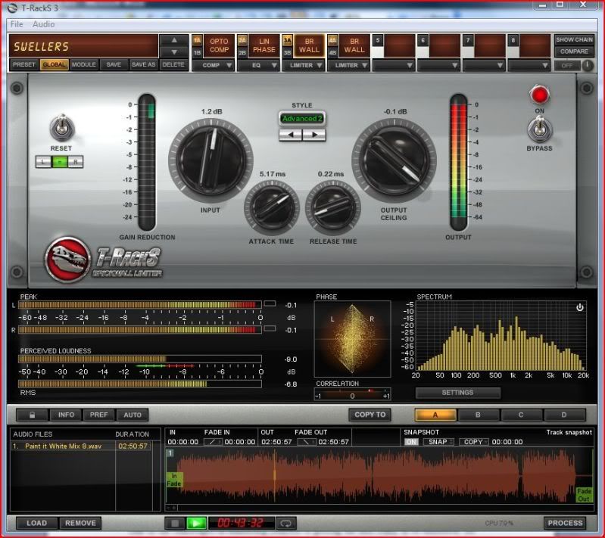
Task: Select the previous limiter style arrow
Action: 291,135
